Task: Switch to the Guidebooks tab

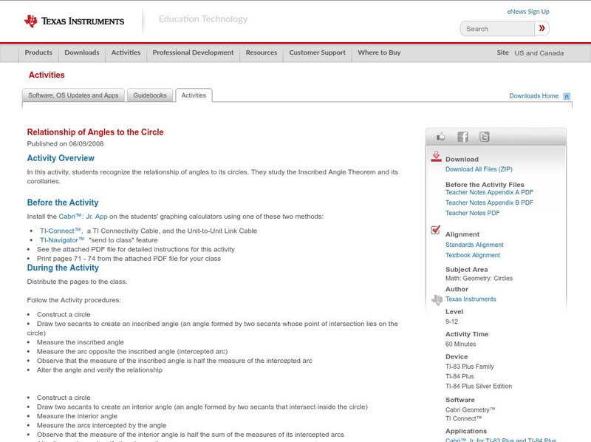Action: tap(150, 95)
